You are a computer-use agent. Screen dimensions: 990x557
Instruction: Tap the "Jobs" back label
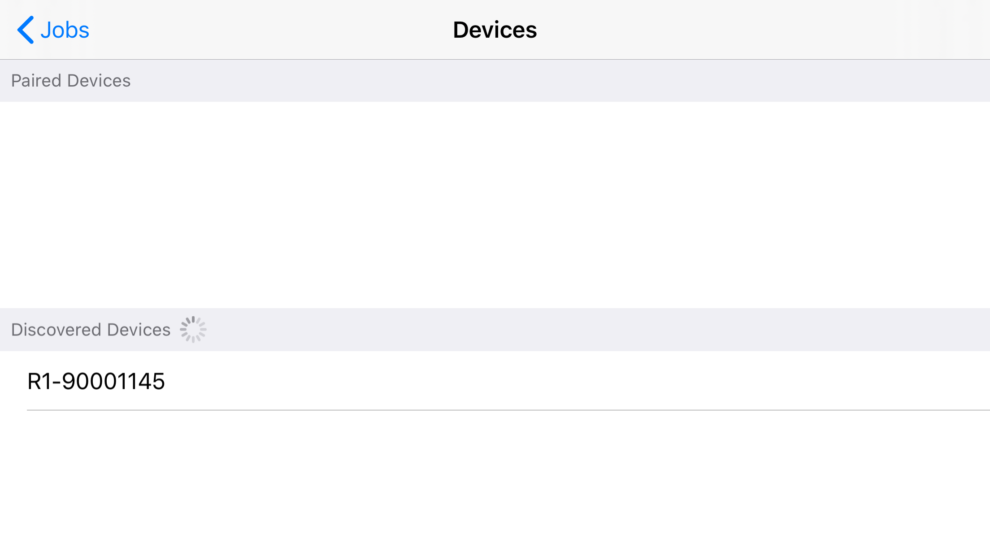pos(65,30)
